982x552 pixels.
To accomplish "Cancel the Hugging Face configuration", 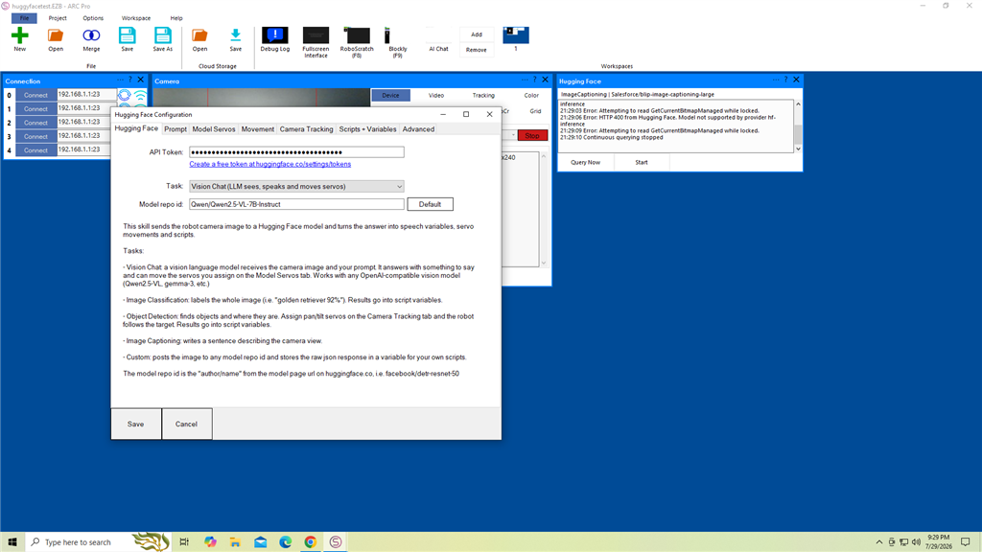I will point(186,424).
